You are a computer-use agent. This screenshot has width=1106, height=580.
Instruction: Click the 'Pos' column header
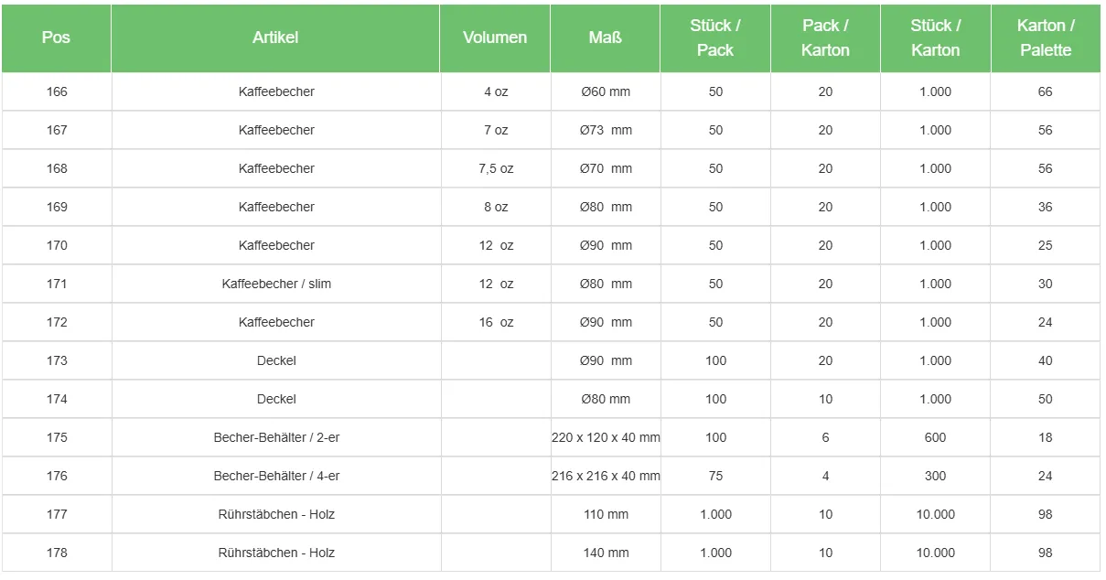pyautogui.click(x=56, y=38)
